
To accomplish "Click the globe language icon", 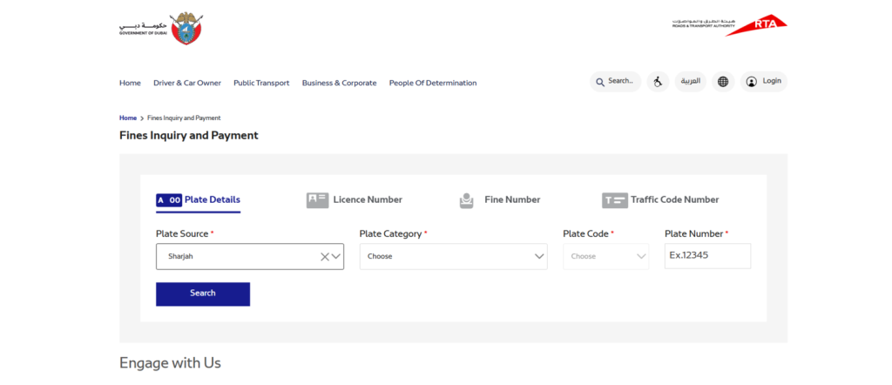I will [723, 82].
